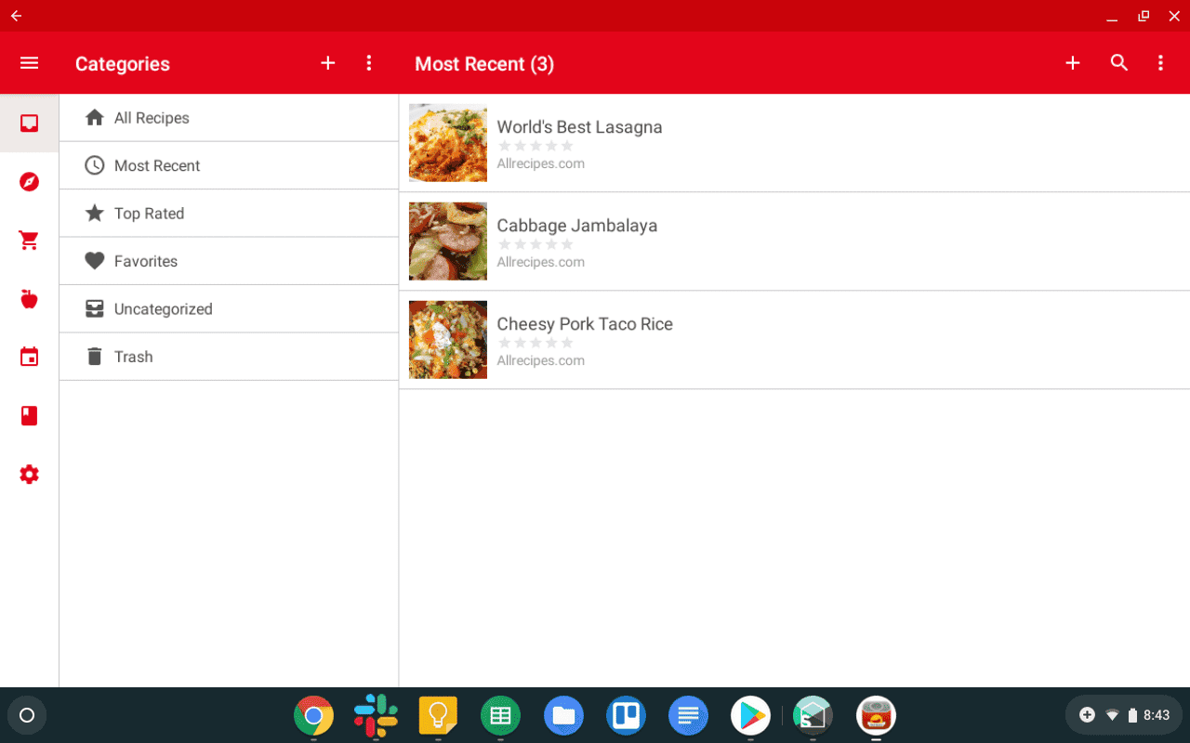This screenshot has width=1190, height=743.
Task: Open the Categories overflow menu
Action: point(369,63)
